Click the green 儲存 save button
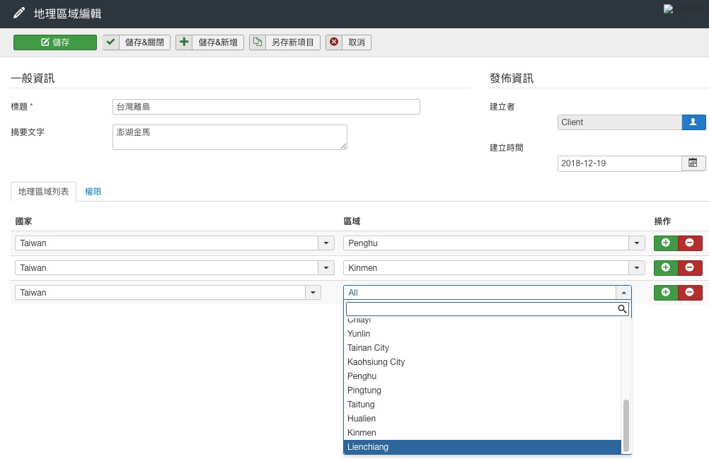The image size is (709, 459). 55,42
